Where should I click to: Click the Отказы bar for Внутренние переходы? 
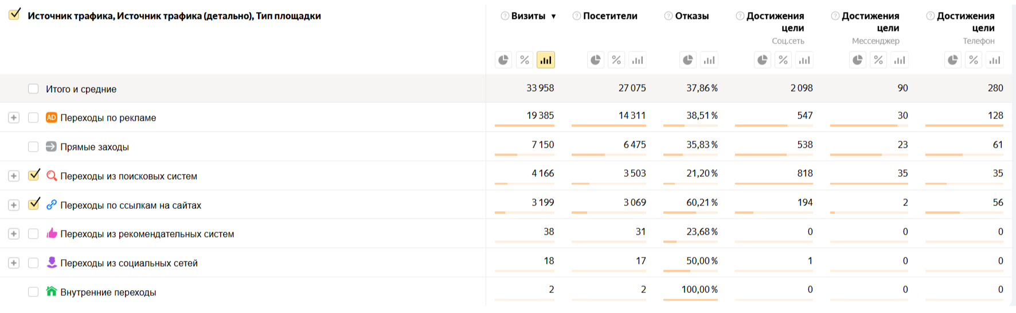click(x=690, y=299)
